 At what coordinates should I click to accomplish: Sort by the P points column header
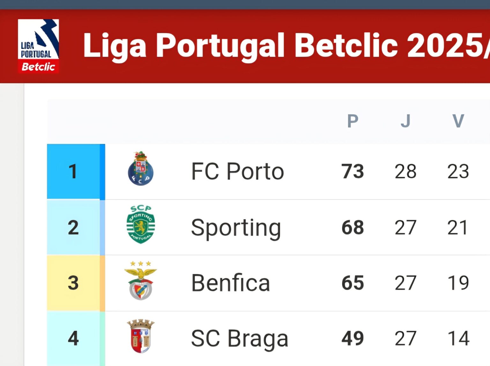click(353, 121)
